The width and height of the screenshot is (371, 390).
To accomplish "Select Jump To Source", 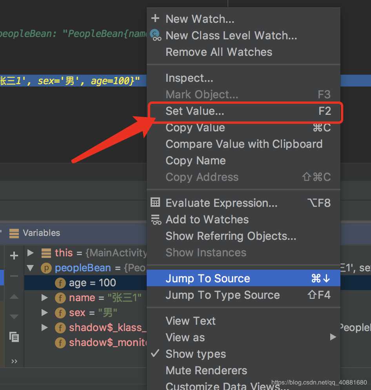I will [x=243, y=278].
